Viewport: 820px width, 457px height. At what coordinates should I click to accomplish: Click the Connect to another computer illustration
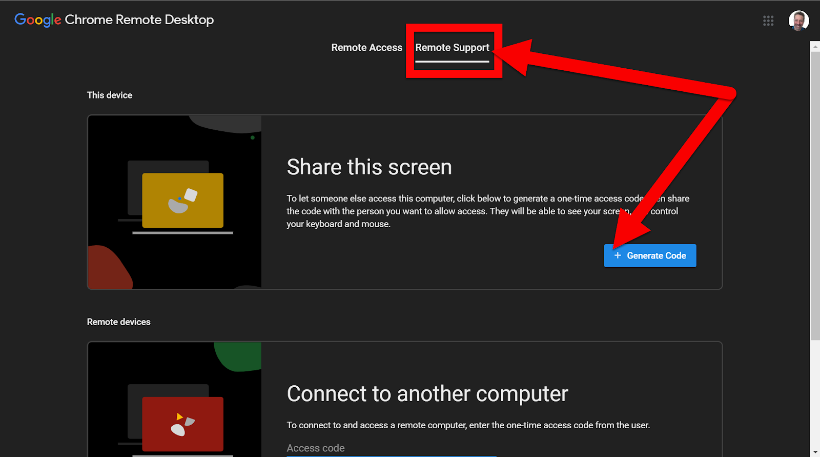click(175, 399)
